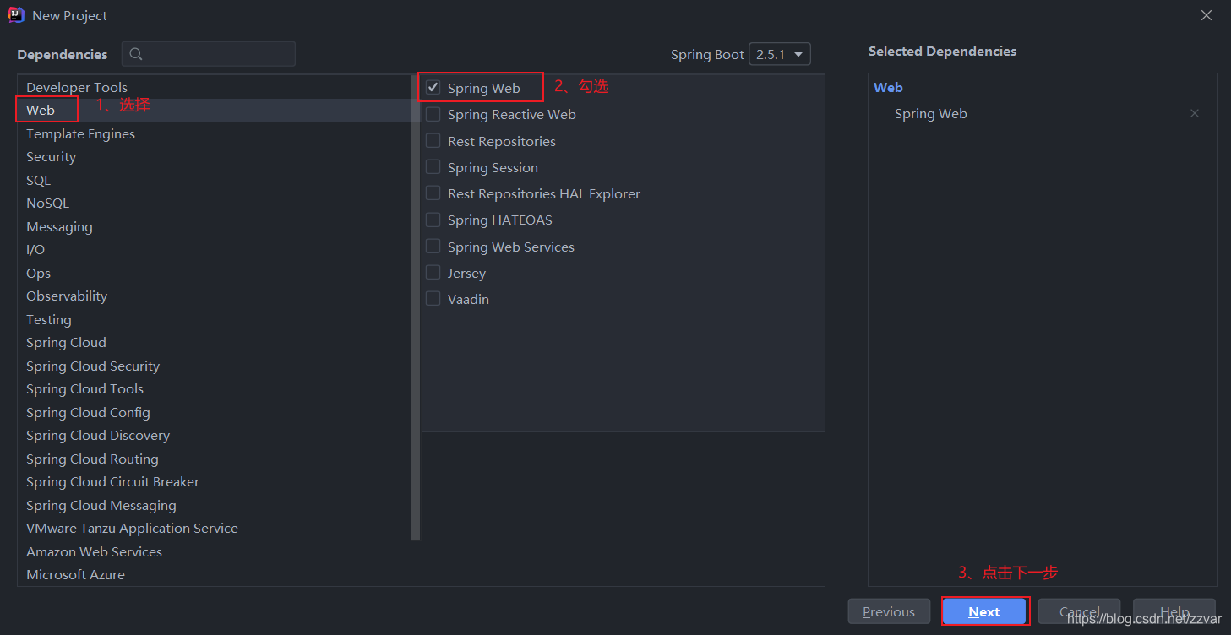Select Spring Cloud Circuit Breaker category
This screenshot has width=1231, height=635.
pyautogui.click(x=214, y=482)
